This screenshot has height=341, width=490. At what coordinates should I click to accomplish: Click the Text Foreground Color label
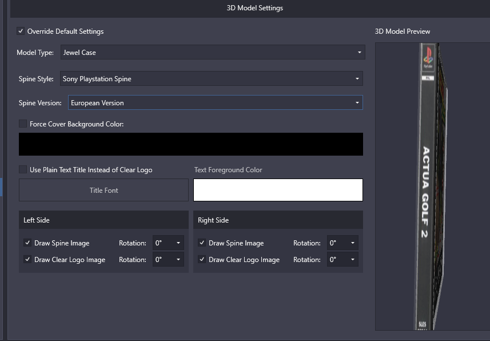(228, 169)
